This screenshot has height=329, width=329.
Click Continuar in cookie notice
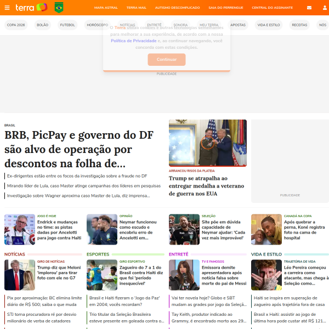coord(167,60)
